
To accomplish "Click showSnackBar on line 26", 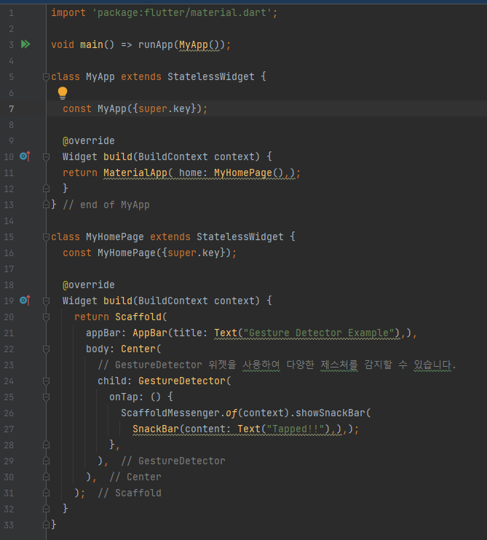I will (x=330, y=413).
